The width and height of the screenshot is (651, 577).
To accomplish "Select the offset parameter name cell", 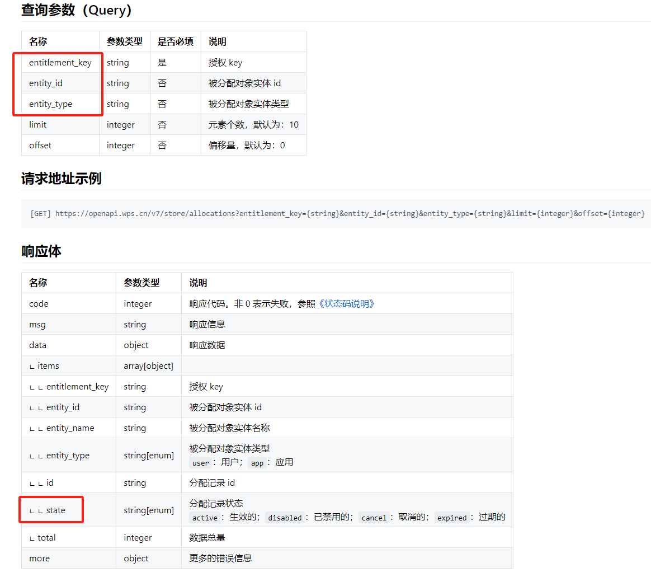I will click(40, 146).
